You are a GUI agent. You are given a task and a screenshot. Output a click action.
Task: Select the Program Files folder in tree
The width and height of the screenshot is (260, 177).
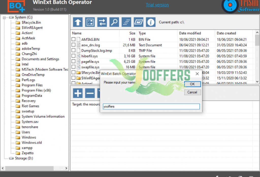click(x=32, y=85)
